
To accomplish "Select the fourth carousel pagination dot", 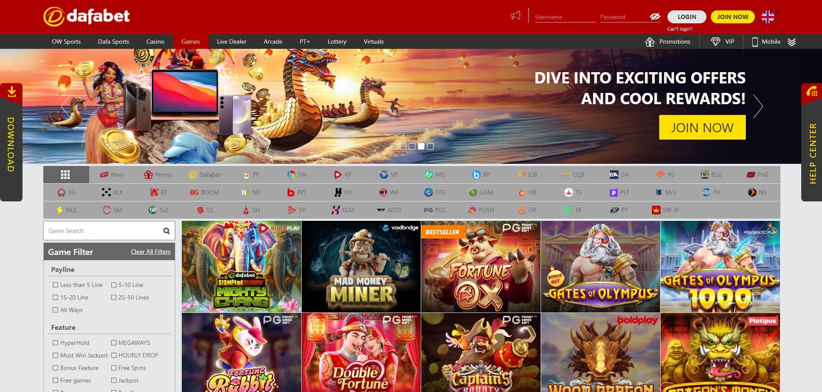I will 422,146.
